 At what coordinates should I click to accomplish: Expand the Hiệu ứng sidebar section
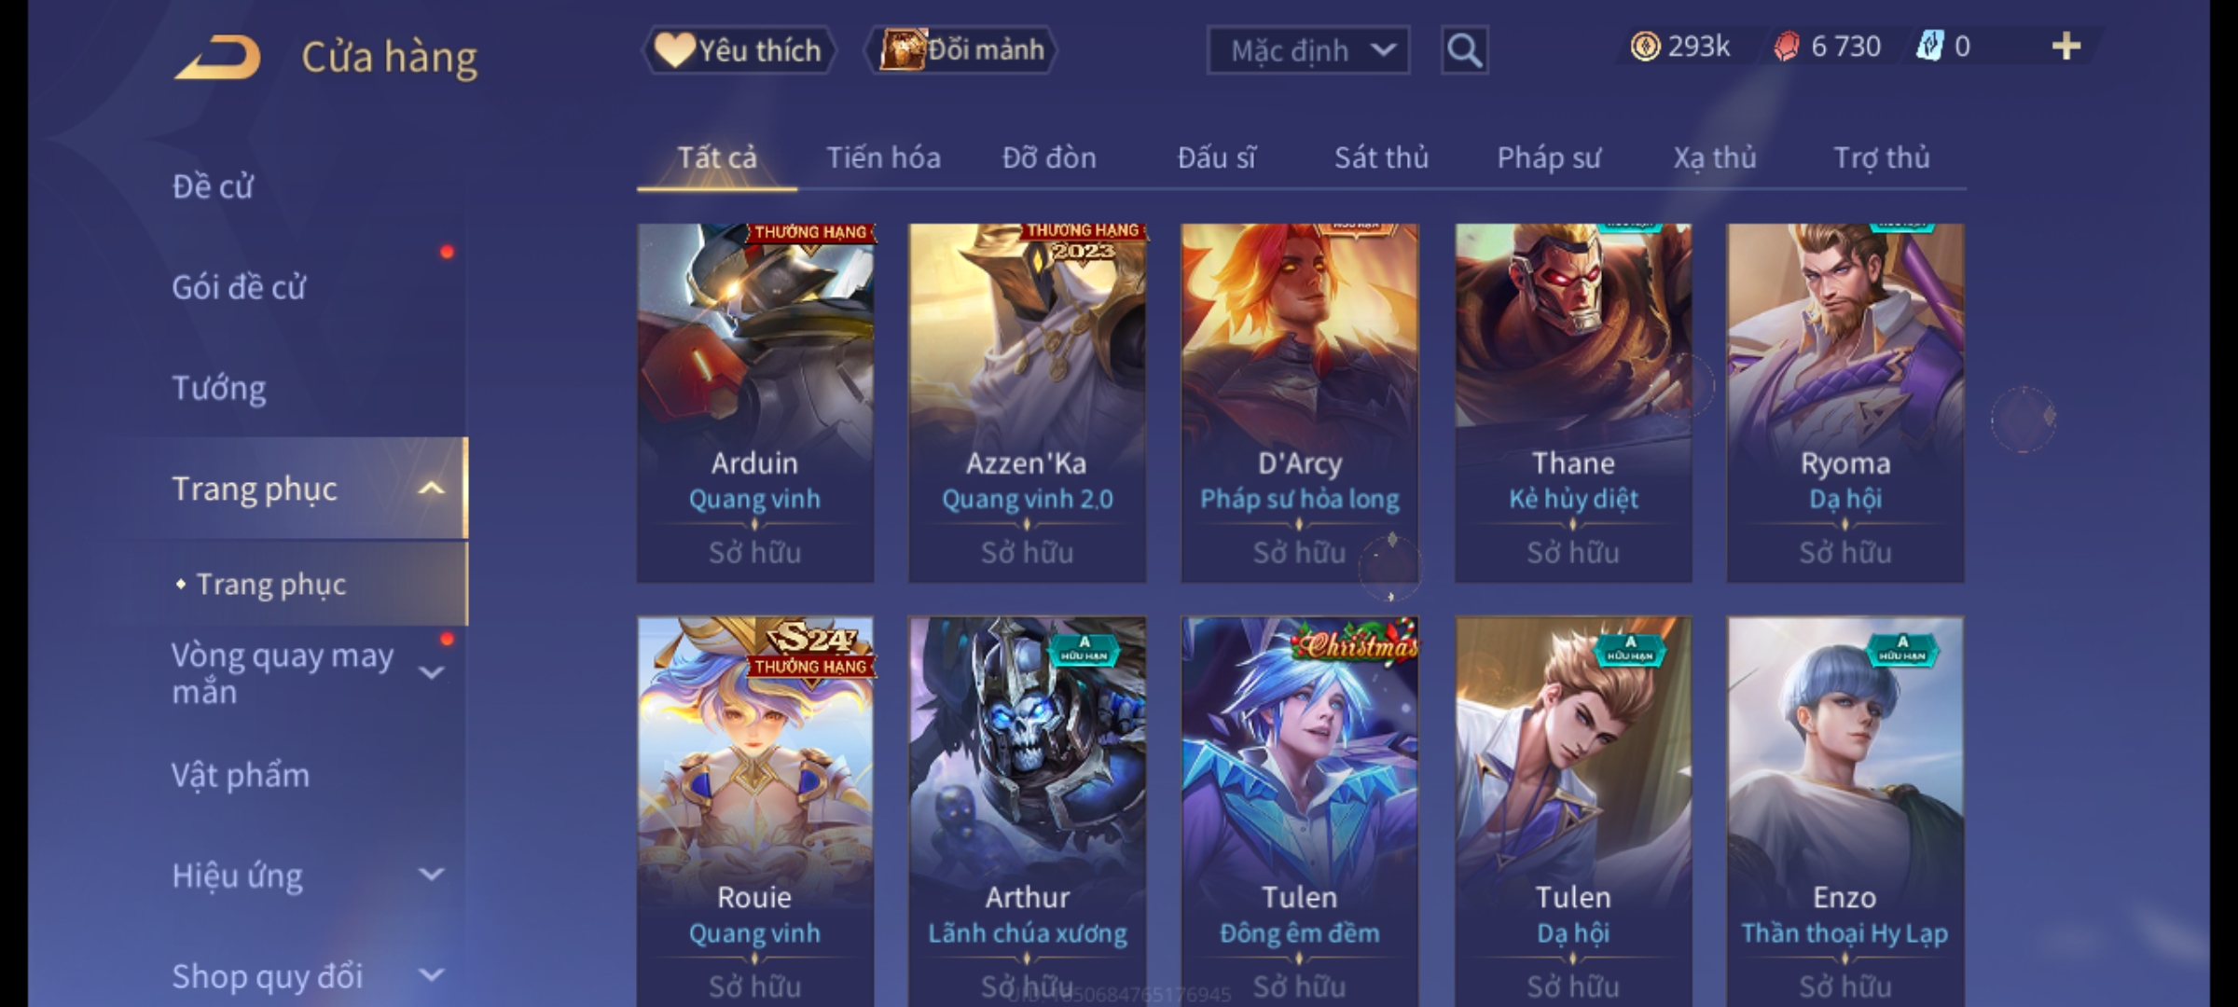[431, 875]
